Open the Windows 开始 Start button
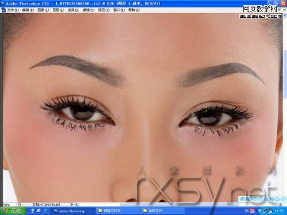The height and width of the screenshot is (215, 287). (13, 211)
